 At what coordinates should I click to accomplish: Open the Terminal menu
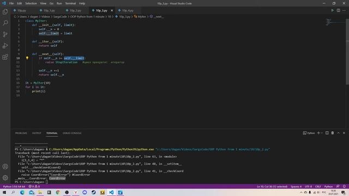tap(70, 3)
